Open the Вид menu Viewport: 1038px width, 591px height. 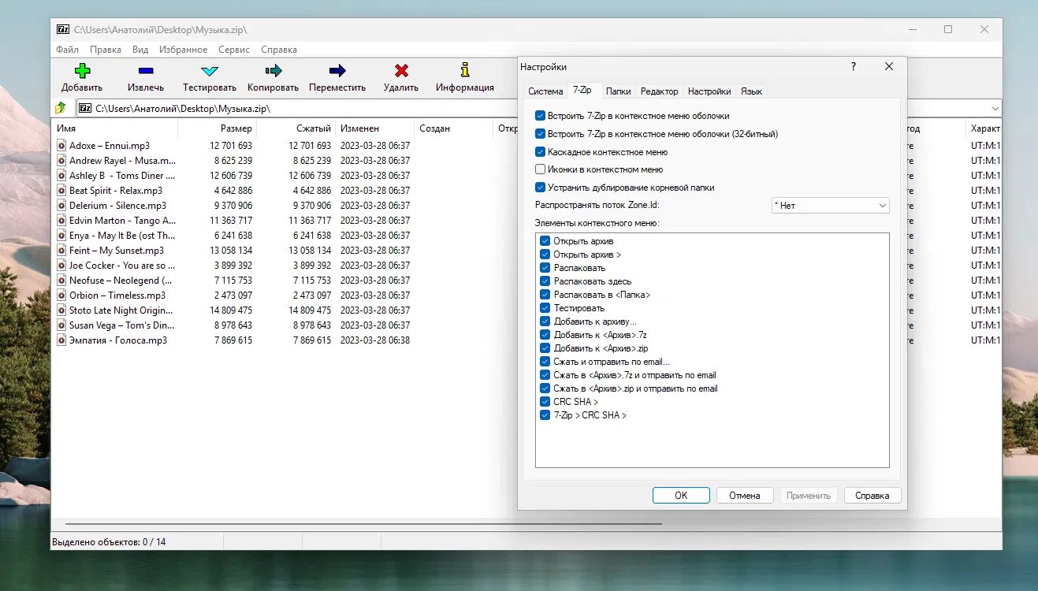[x=140, y=50]
